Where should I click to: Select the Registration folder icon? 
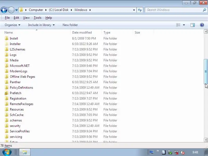(x=6, y=99)
